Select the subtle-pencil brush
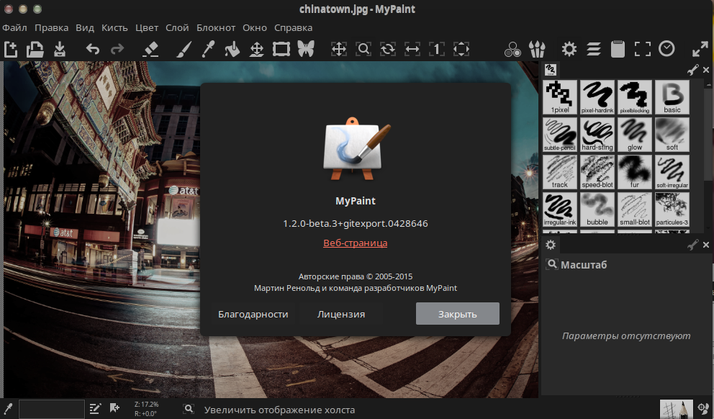The height and width of the screenshot is (419, 714). (x=560, y=135)
